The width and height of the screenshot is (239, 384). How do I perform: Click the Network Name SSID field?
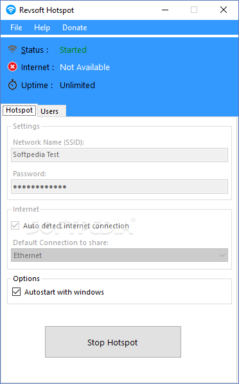pyautogui.click(x=119, y=155)
